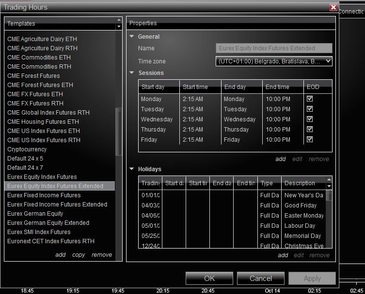Click Holidays table scroll down arrow
The width and height of the screenshot is (365, 294).
point(329,186)
